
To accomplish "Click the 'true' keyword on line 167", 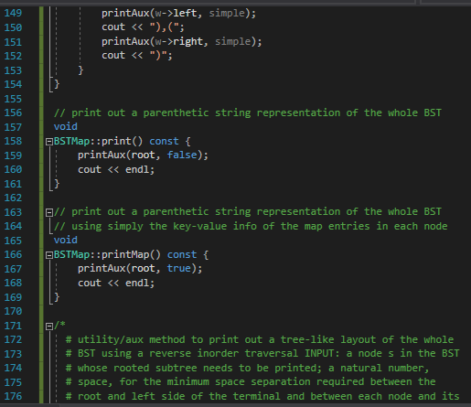I will (179, 268).
